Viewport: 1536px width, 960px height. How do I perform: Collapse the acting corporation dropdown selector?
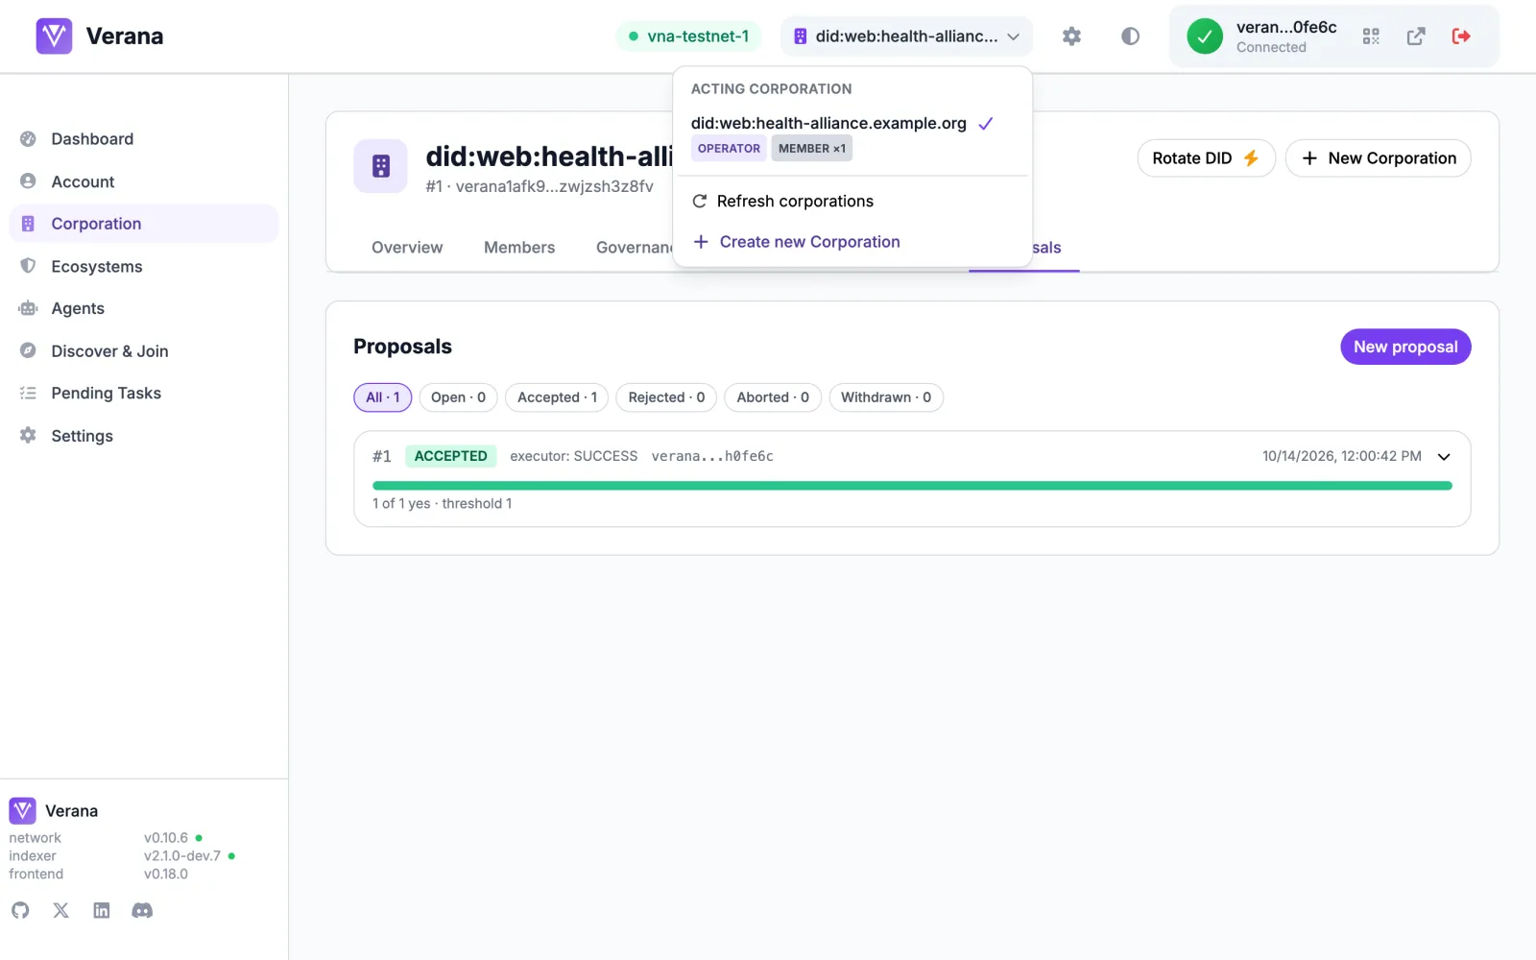point(906,36)
